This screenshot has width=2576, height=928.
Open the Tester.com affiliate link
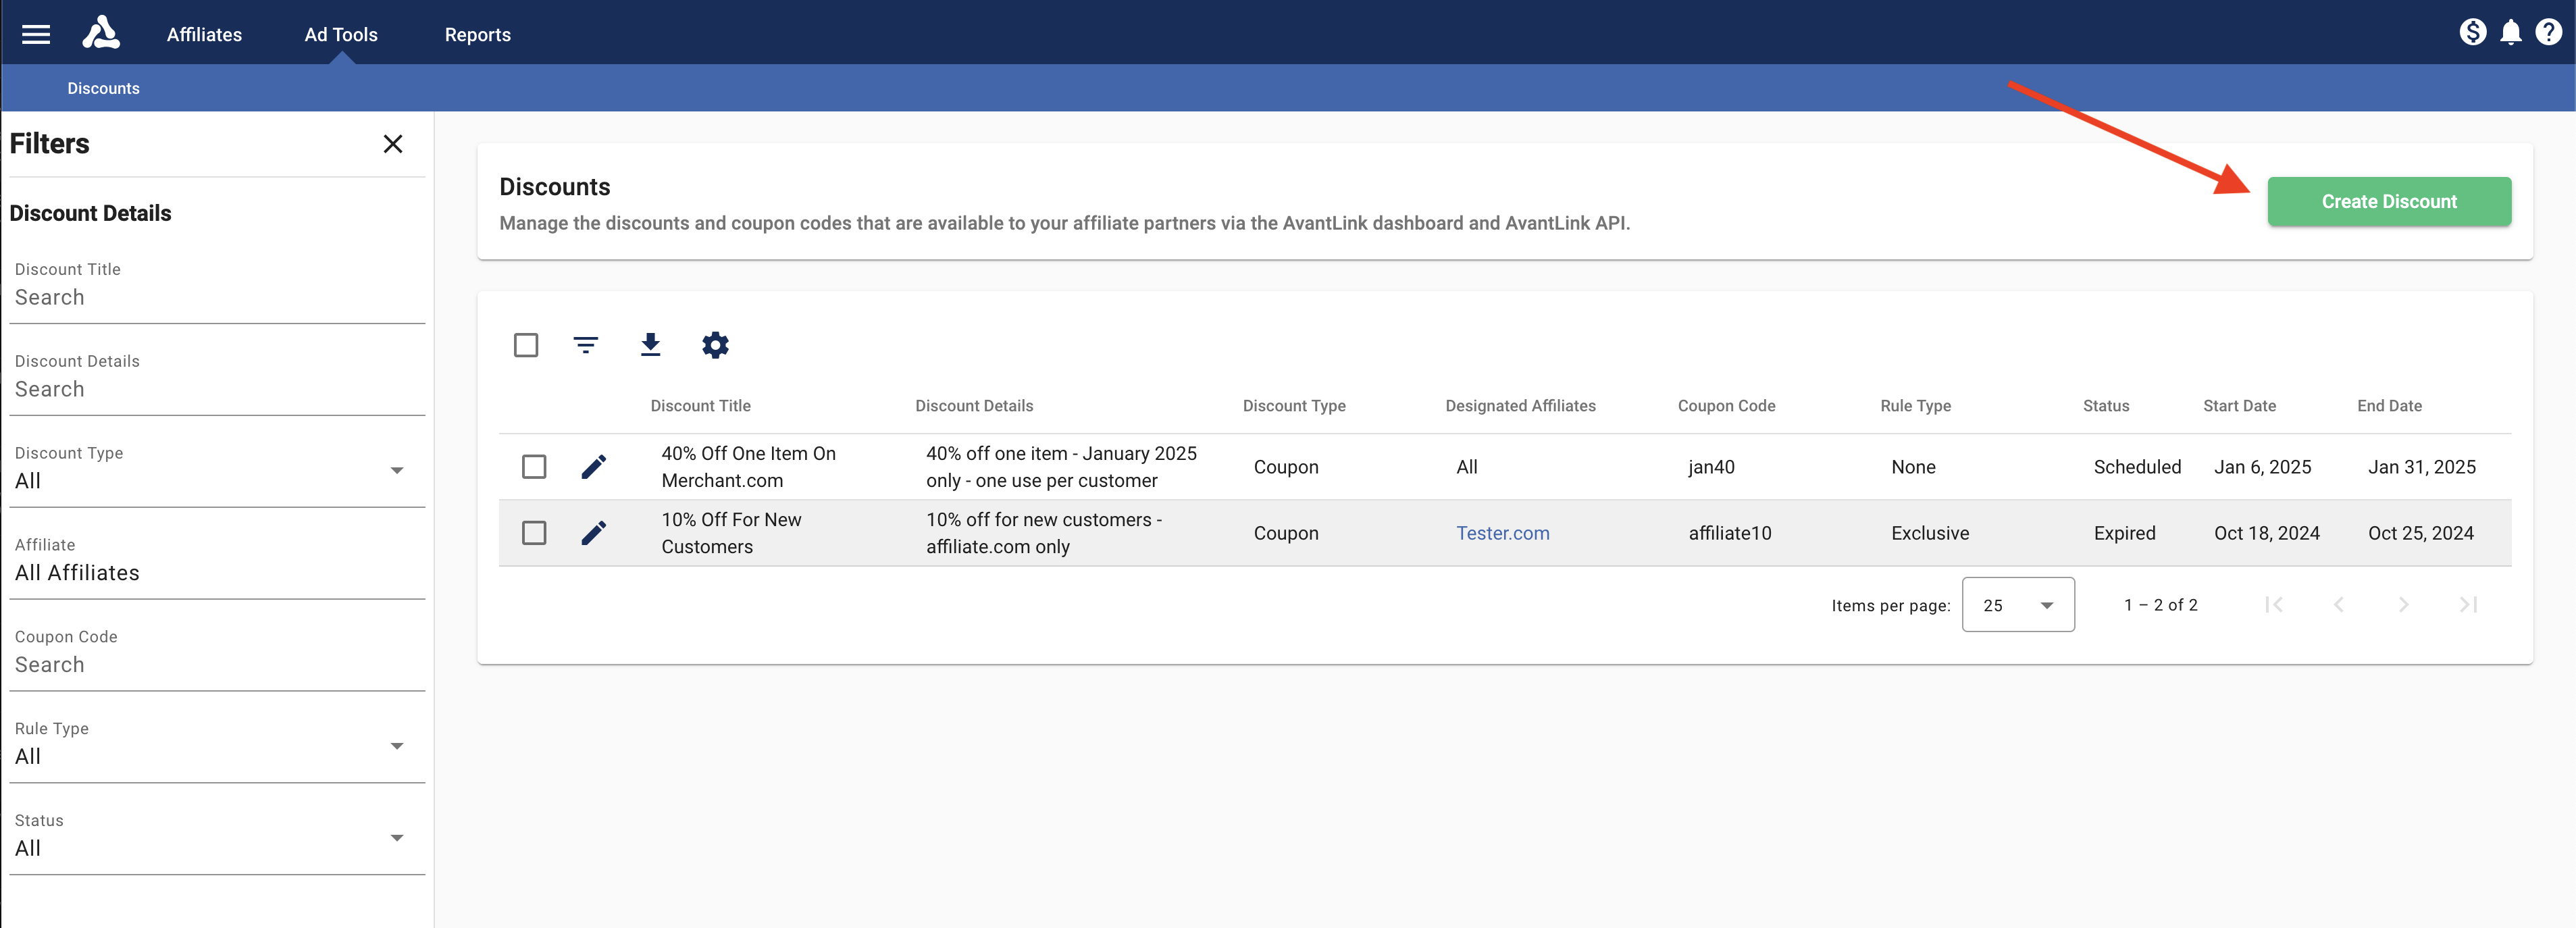pos(1502,533)
